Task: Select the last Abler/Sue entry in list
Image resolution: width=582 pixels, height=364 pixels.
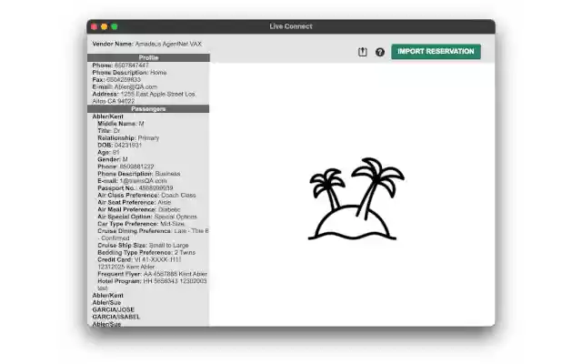Action: [106, 323]
